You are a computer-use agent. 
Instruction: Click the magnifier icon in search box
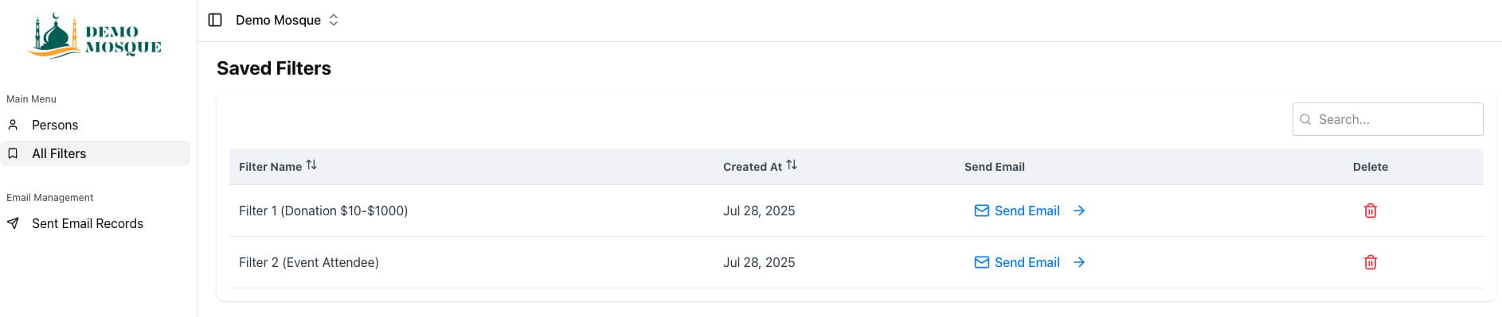click(1305, 119)
